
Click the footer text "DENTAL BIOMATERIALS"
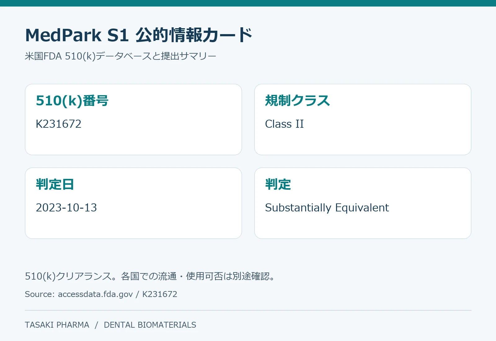click(x=150, y=325)
